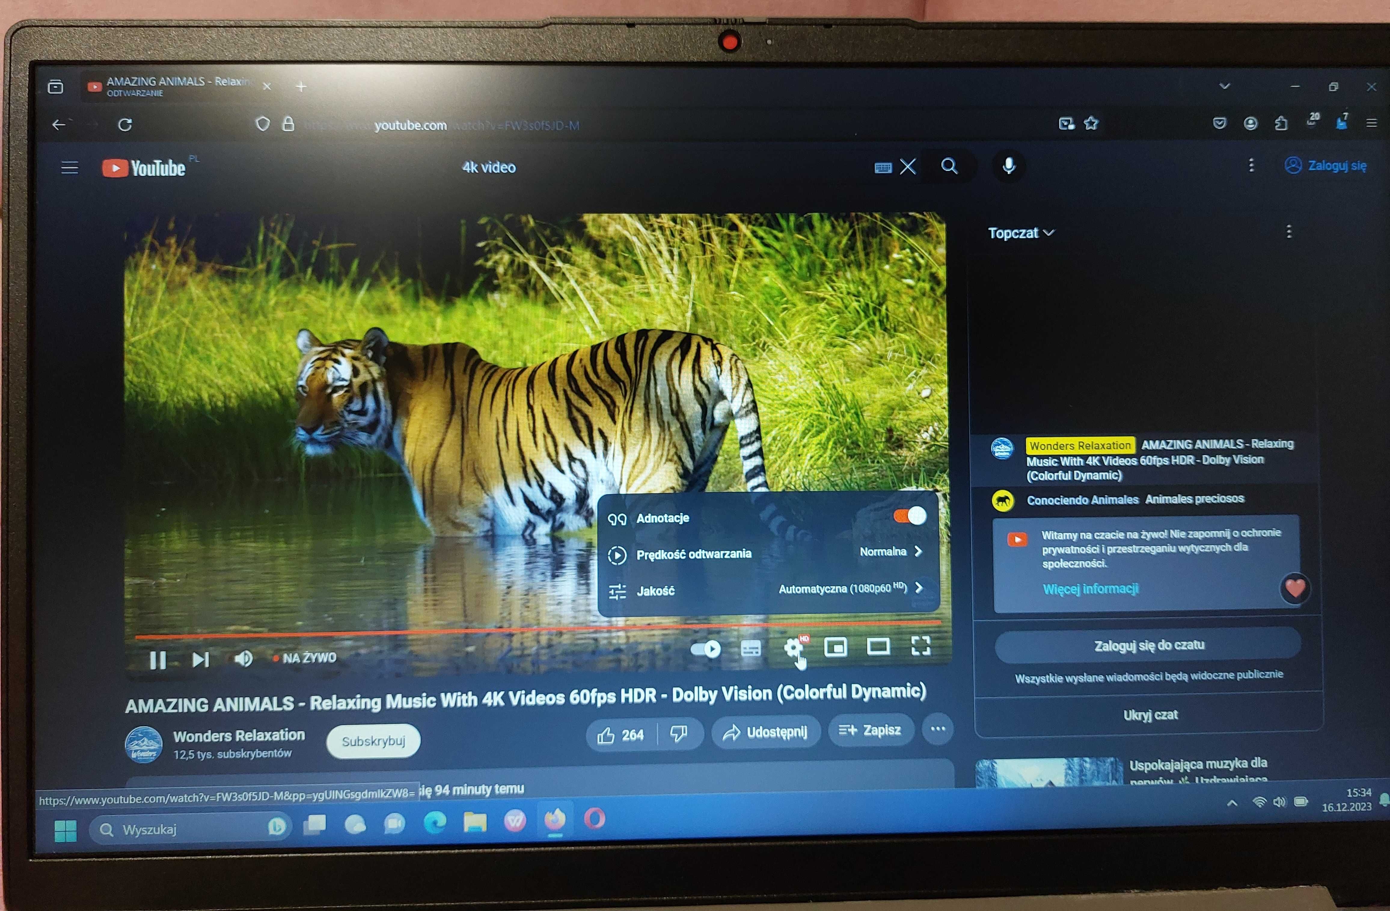This screenshot has height=911, width=1390.
Task: Turn on subtitles with the captions icon
Action: point(751,648)
